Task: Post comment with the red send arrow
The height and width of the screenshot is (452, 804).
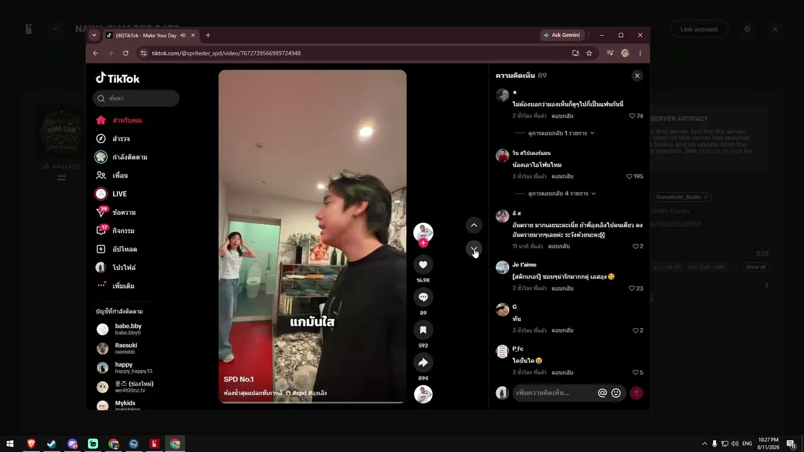Action: point(636,393)
